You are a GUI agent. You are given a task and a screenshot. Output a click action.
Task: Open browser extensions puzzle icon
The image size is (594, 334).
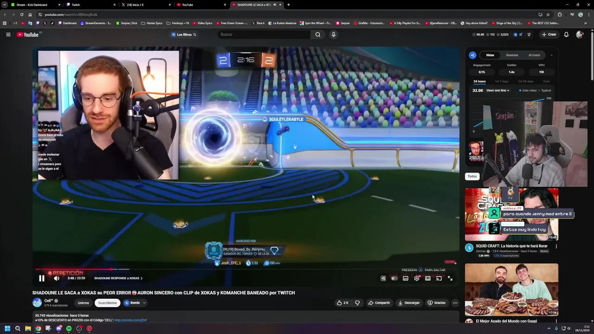point(560,14)
